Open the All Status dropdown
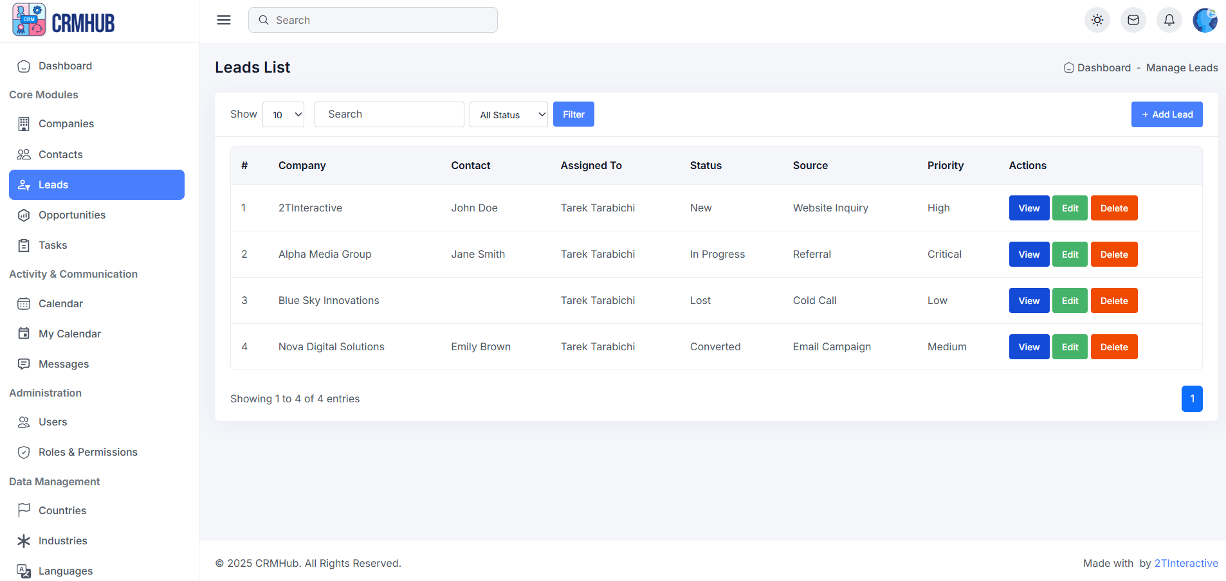Screen dimensions: 1226x581 (x=508, y=114)
